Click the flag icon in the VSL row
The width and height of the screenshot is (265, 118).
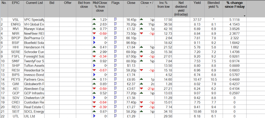tap(115, 19)
